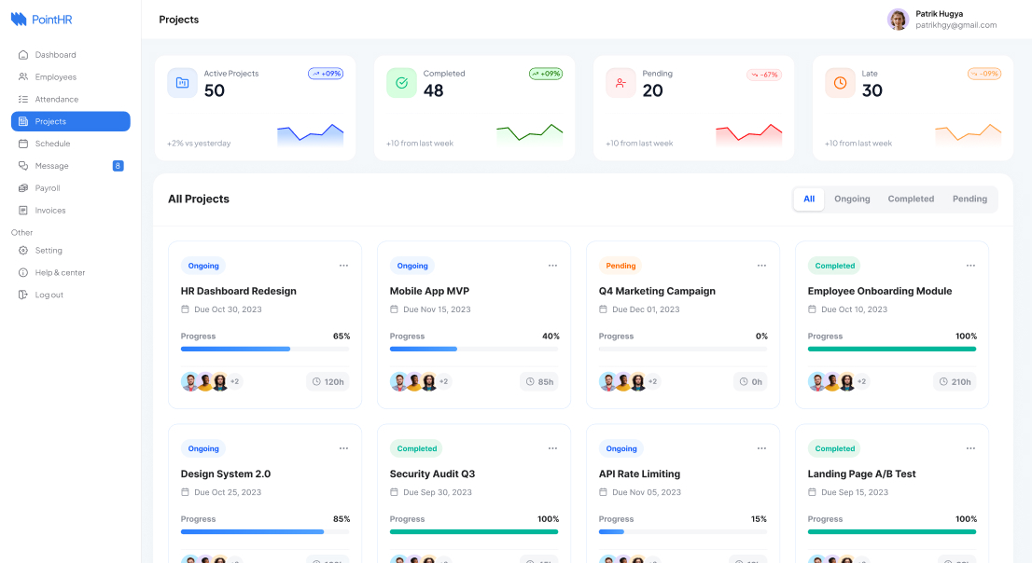This screenshot has height=563, width=1032.
Task: Click the Due Oct 25, 2023 date
Action: click(x=228, y=492)
